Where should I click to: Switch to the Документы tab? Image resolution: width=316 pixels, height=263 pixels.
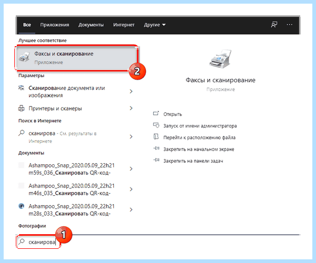pos(91,25)
